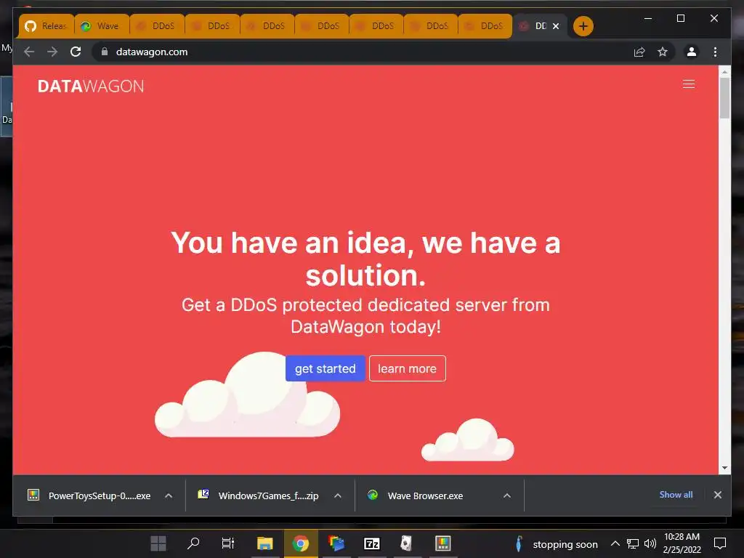Open Solitaire cards app on taskbar

point(406,543)
